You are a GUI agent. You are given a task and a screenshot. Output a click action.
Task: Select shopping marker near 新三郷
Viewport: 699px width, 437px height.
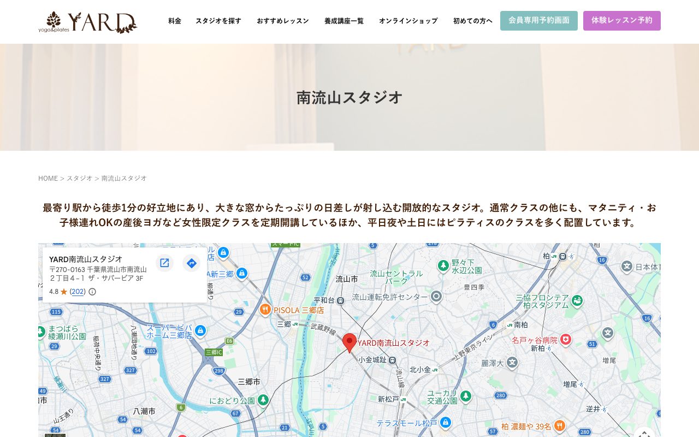coord(242,273)
